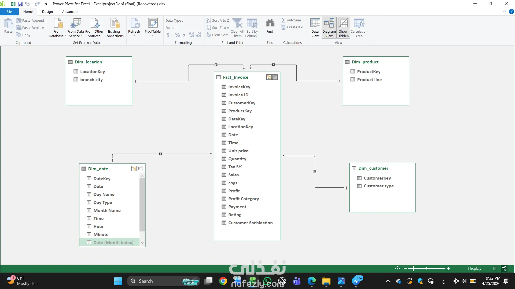Select the Home ribbon tab
515x289 pixels.
28,12
